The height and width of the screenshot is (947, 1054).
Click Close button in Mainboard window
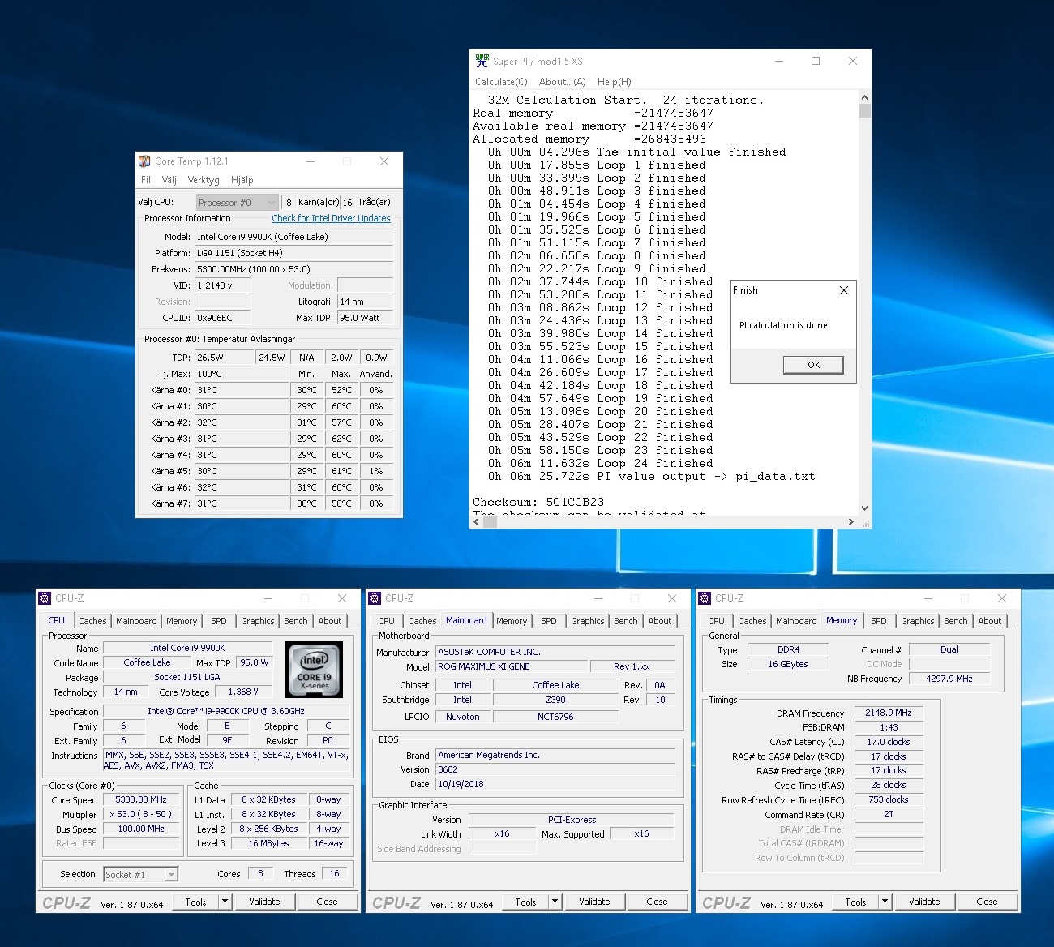[658, 902]
